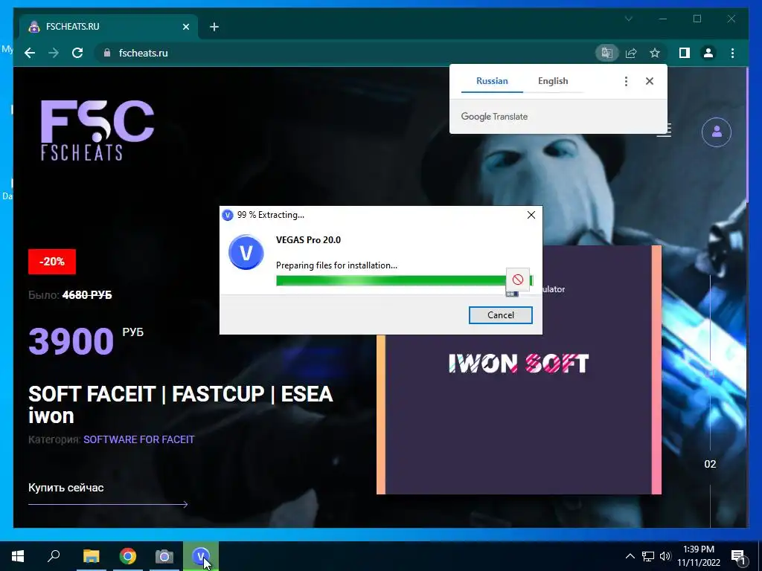Image resolution: width=762 pixels, height=571 pixels.
Task: Open volume control tray icon
Action: (665, 556)
